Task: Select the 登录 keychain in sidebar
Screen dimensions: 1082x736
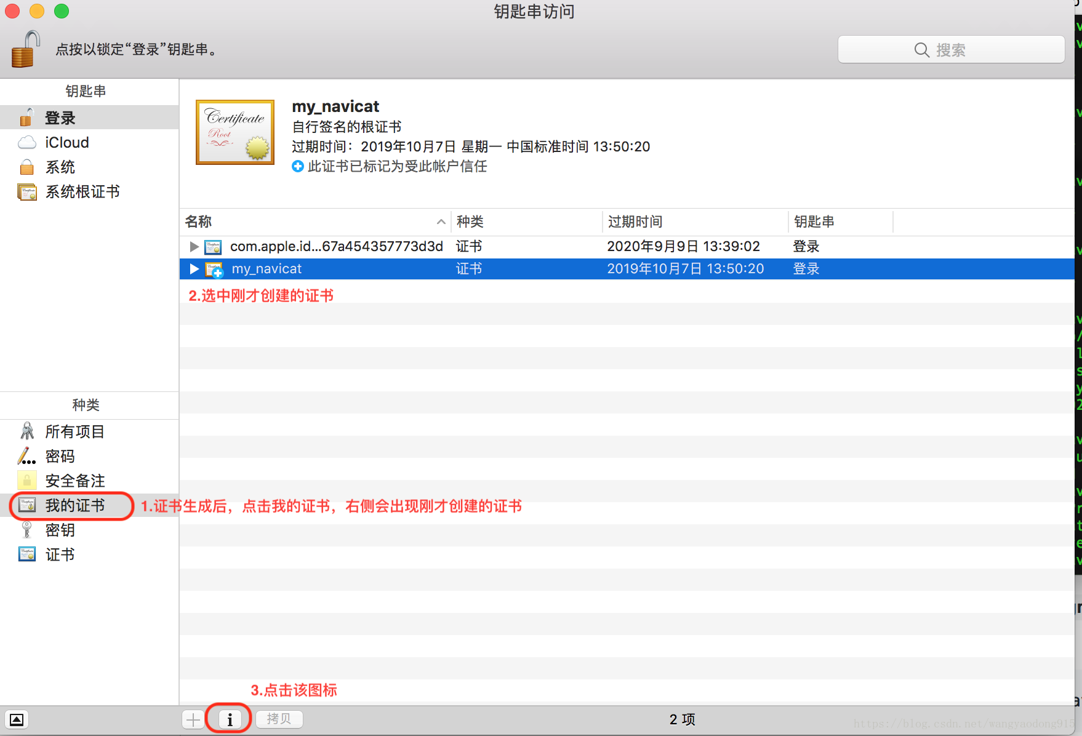Action: pyautogui.click(x=89, y=118)
